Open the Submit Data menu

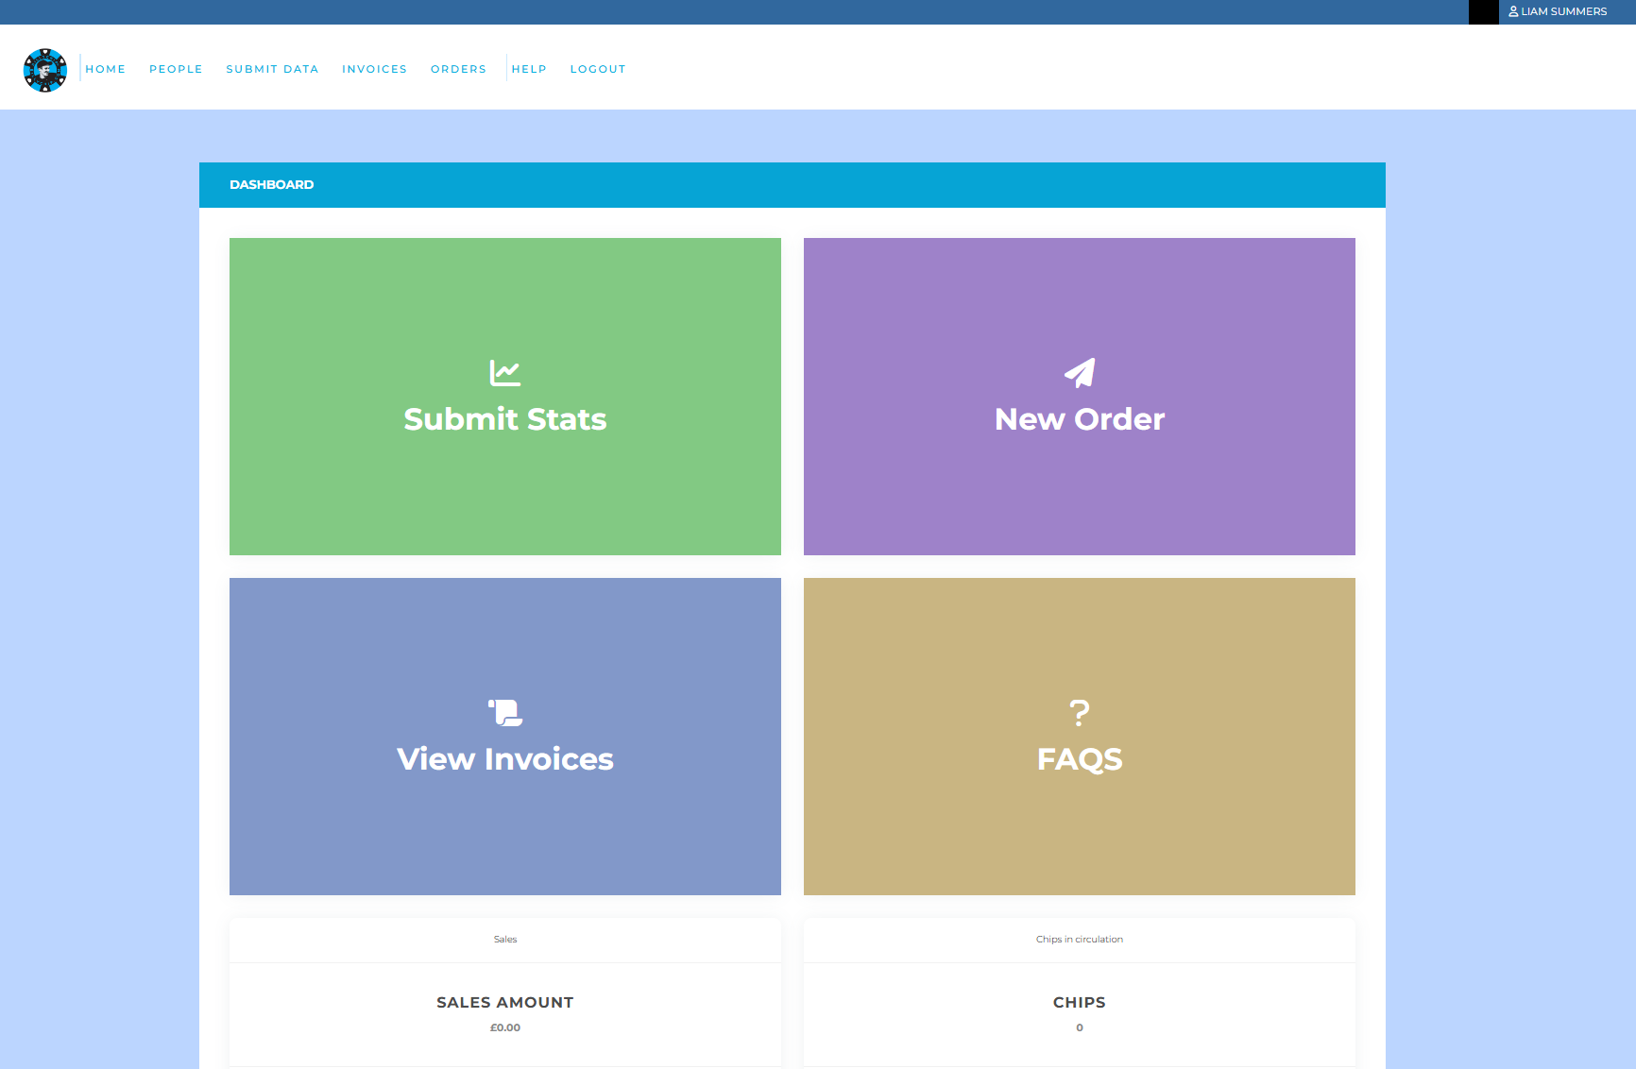272,69
